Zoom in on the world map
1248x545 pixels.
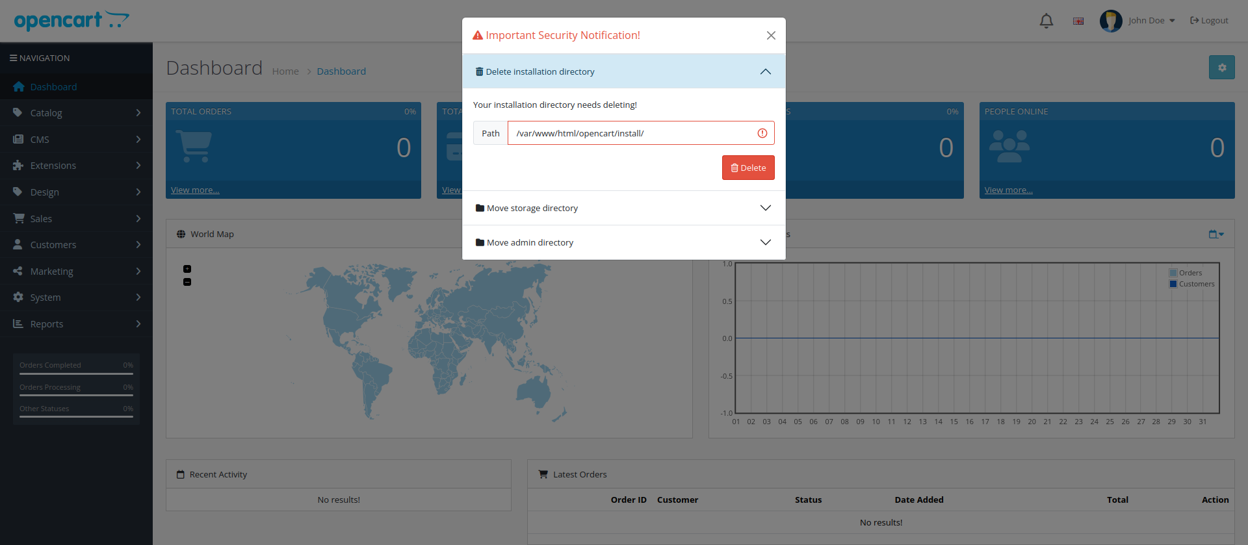coord(187,269)
